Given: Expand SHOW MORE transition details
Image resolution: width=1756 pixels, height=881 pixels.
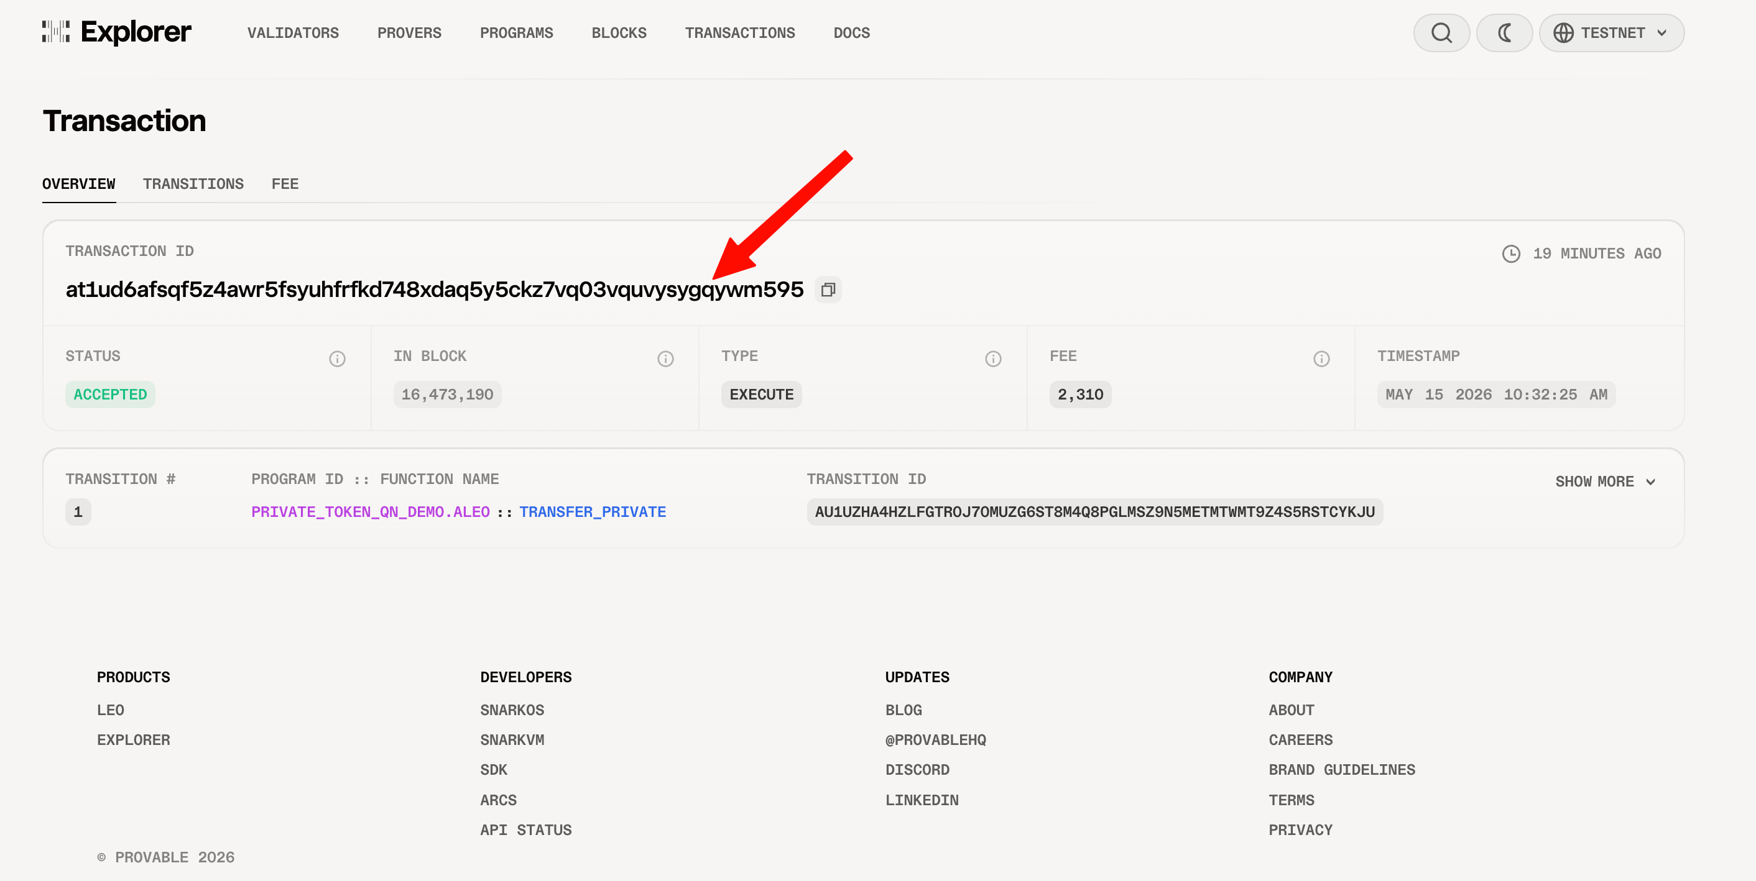Looking at the screenshot, I should pos(1606,482).
